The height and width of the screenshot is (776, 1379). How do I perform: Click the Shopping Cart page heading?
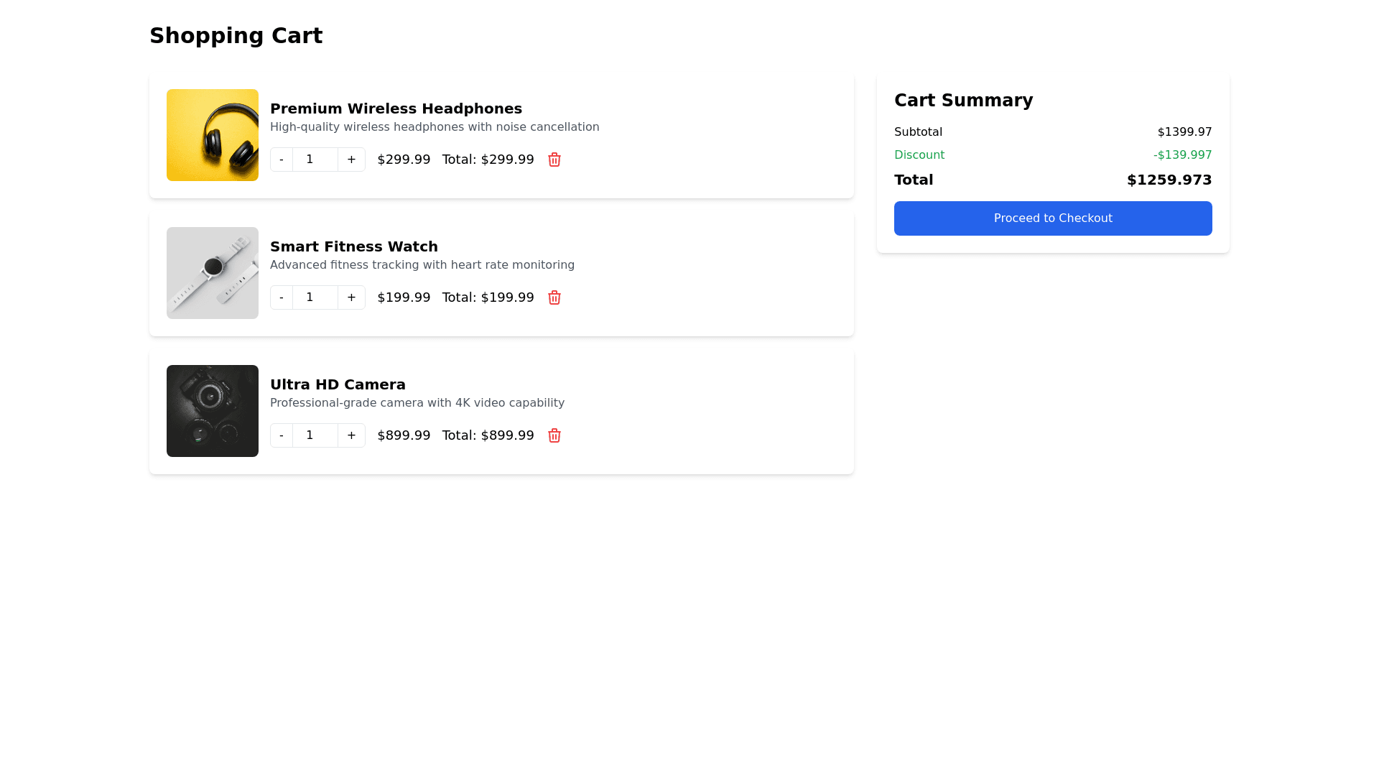[236, 35]
